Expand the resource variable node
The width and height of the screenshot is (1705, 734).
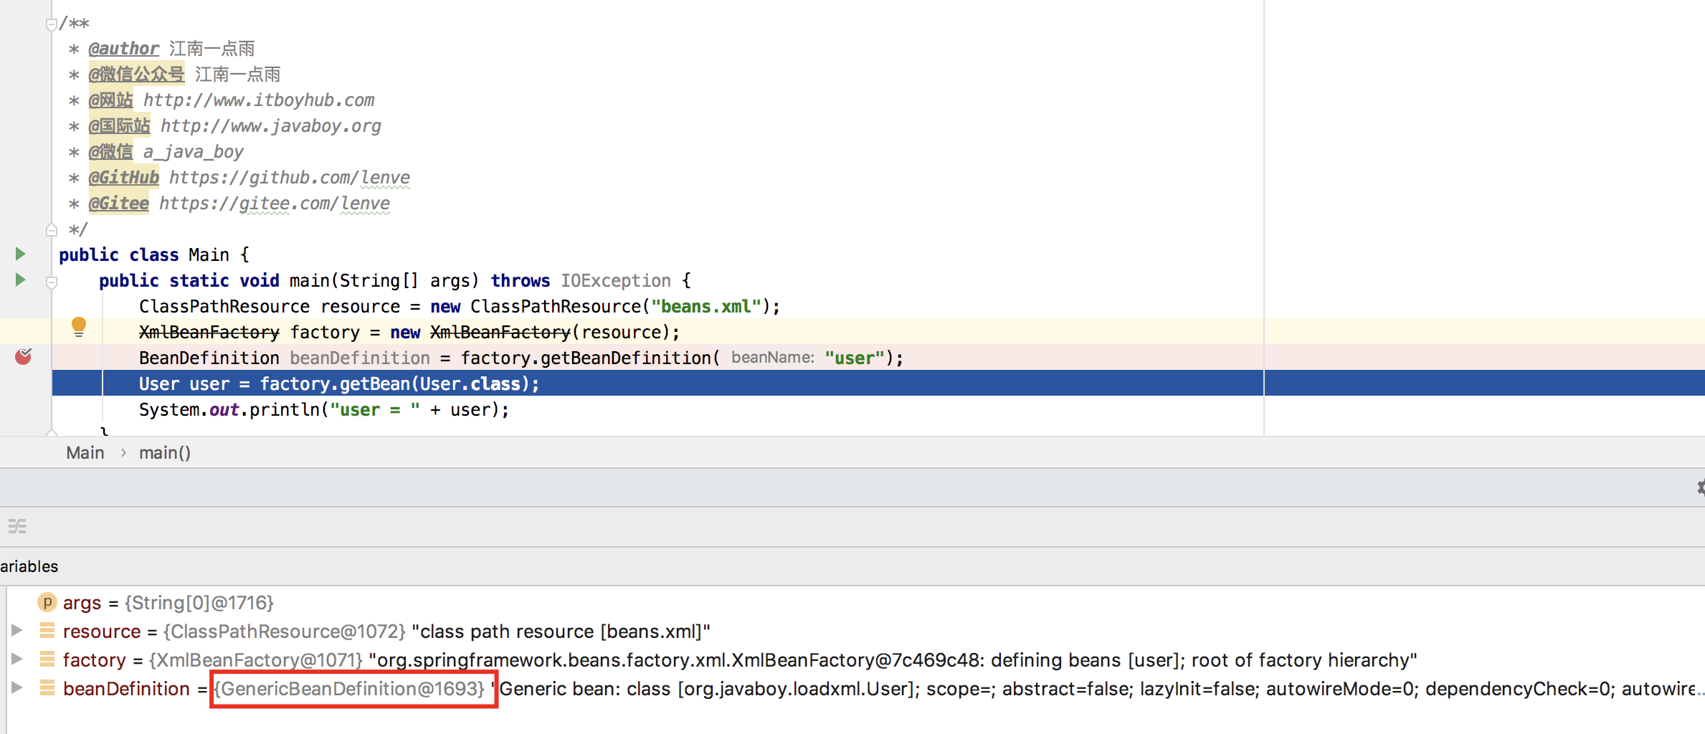coord(16,630)
